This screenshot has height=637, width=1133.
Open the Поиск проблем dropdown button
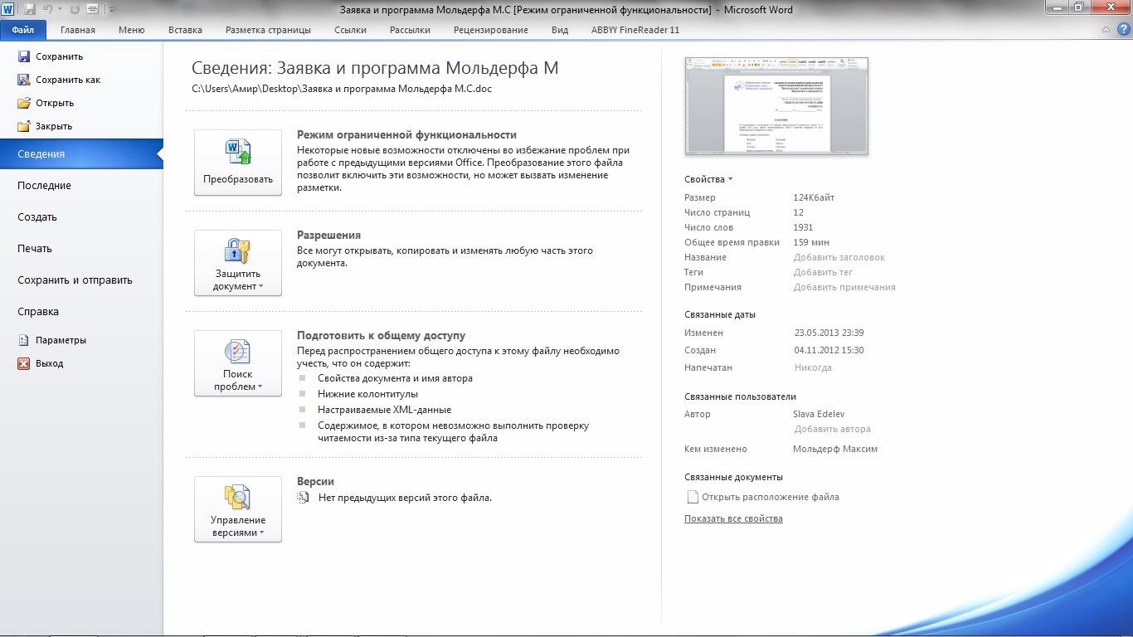point(238,363)
